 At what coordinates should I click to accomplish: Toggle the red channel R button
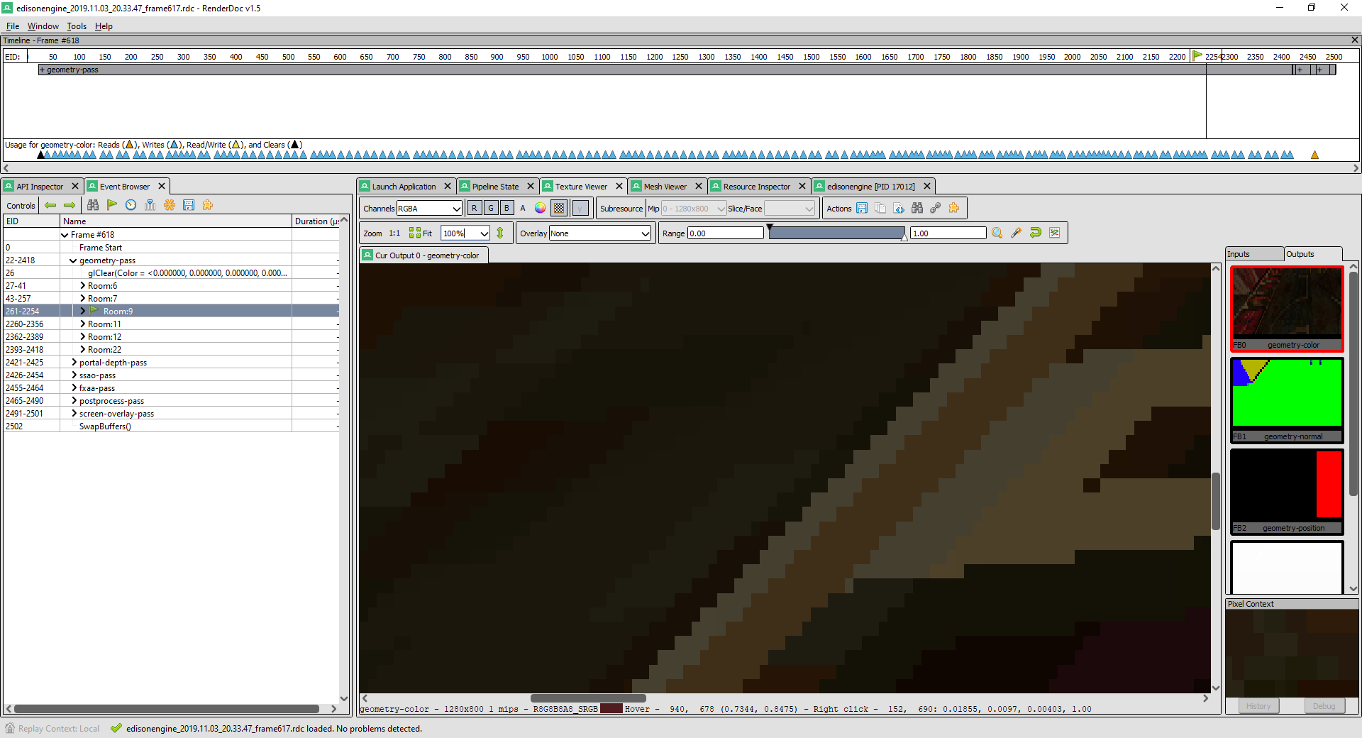[x=475, y=208]
